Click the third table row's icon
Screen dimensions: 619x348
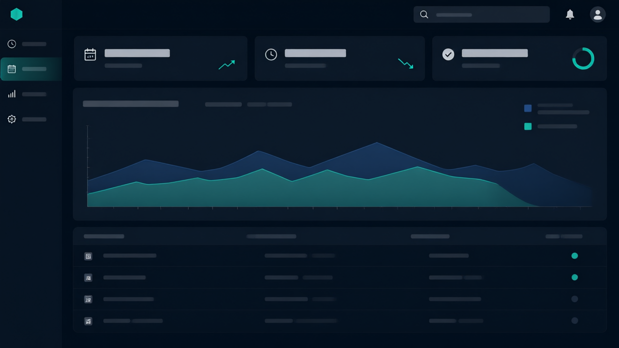tap(88, 300)
